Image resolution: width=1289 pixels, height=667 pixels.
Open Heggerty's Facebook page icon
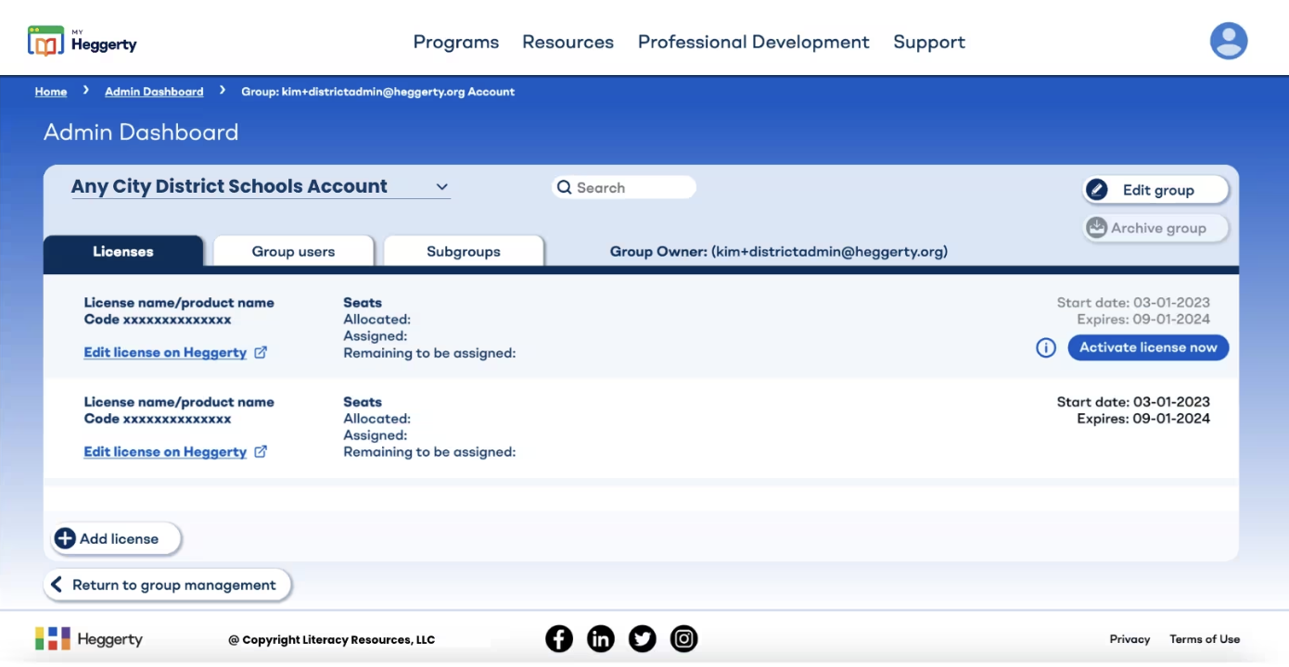tap(558, 638)
